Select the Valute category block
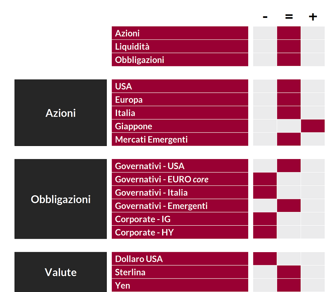Image resolution: width=325 pixels, height=292 pixels. pos(61,272)
